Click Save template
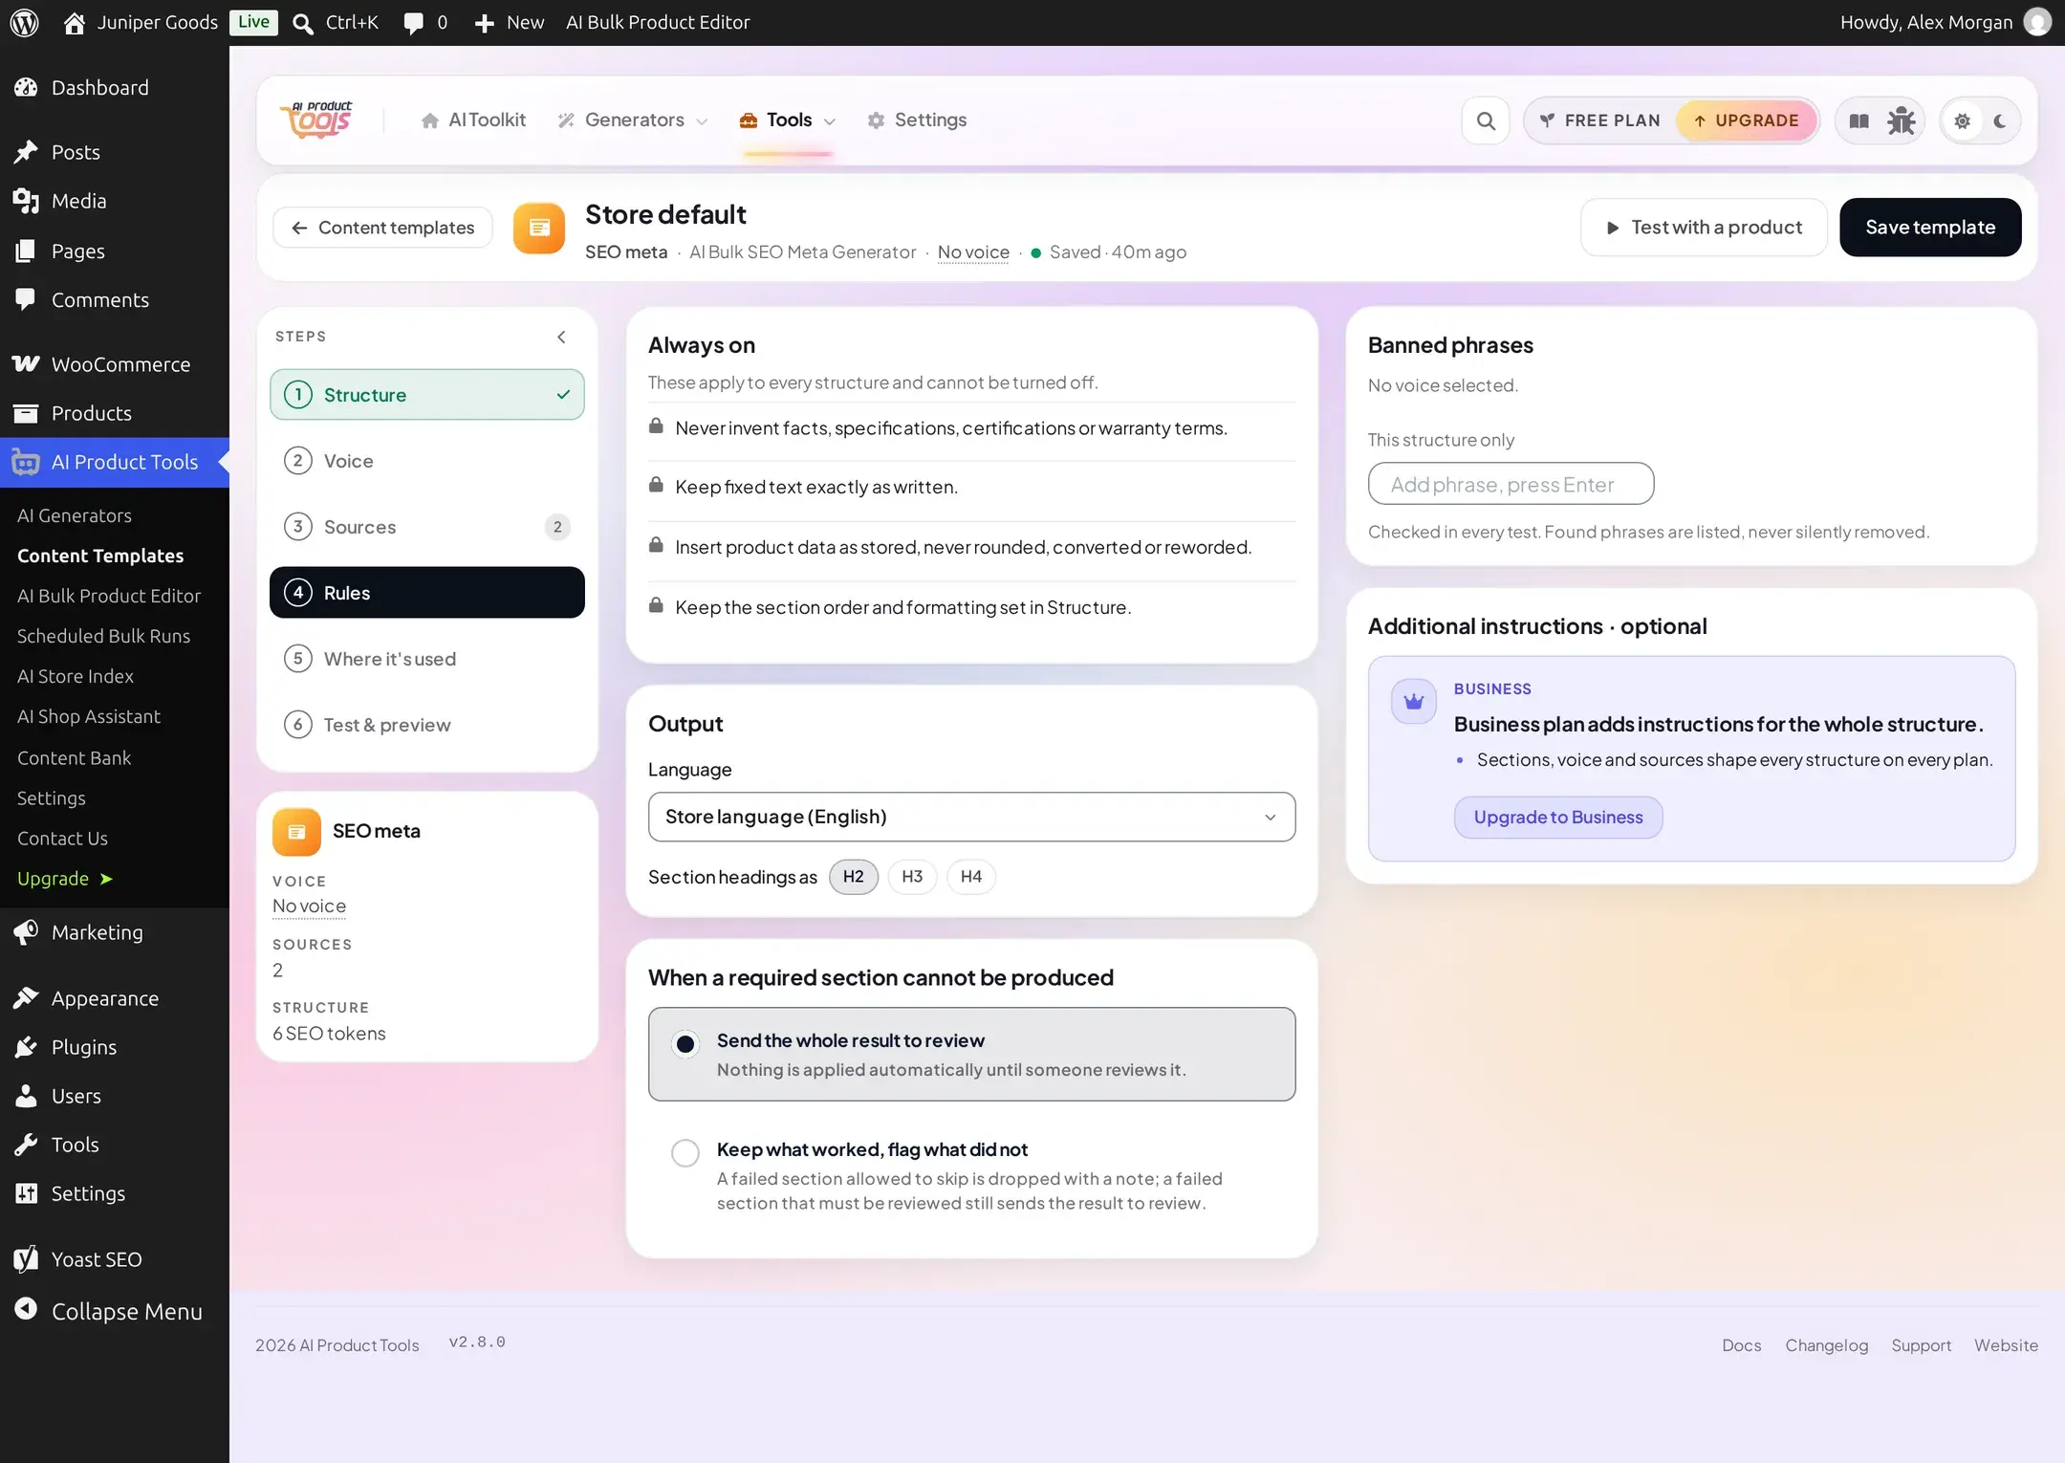This screenshot has height=1463, width=2065. coord(1929,228)
